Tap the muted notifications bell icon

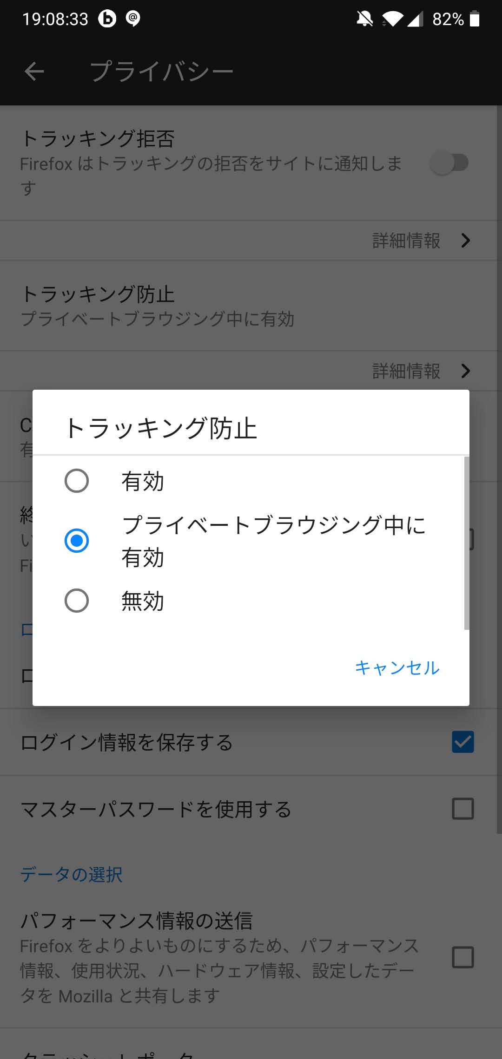365,19
